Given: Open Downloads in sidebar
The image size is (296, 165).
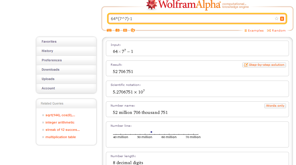Looking at the screenshot, I should click(66, 70).
